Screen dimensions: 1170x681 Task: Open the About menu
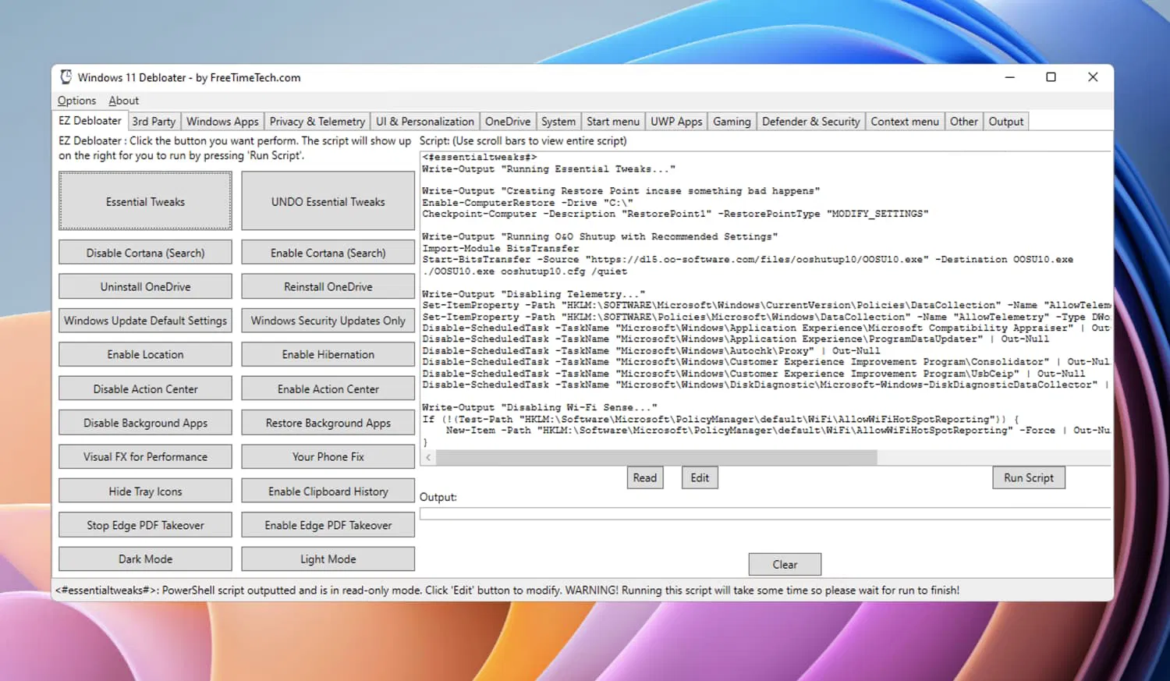click(x=124, y=101)
